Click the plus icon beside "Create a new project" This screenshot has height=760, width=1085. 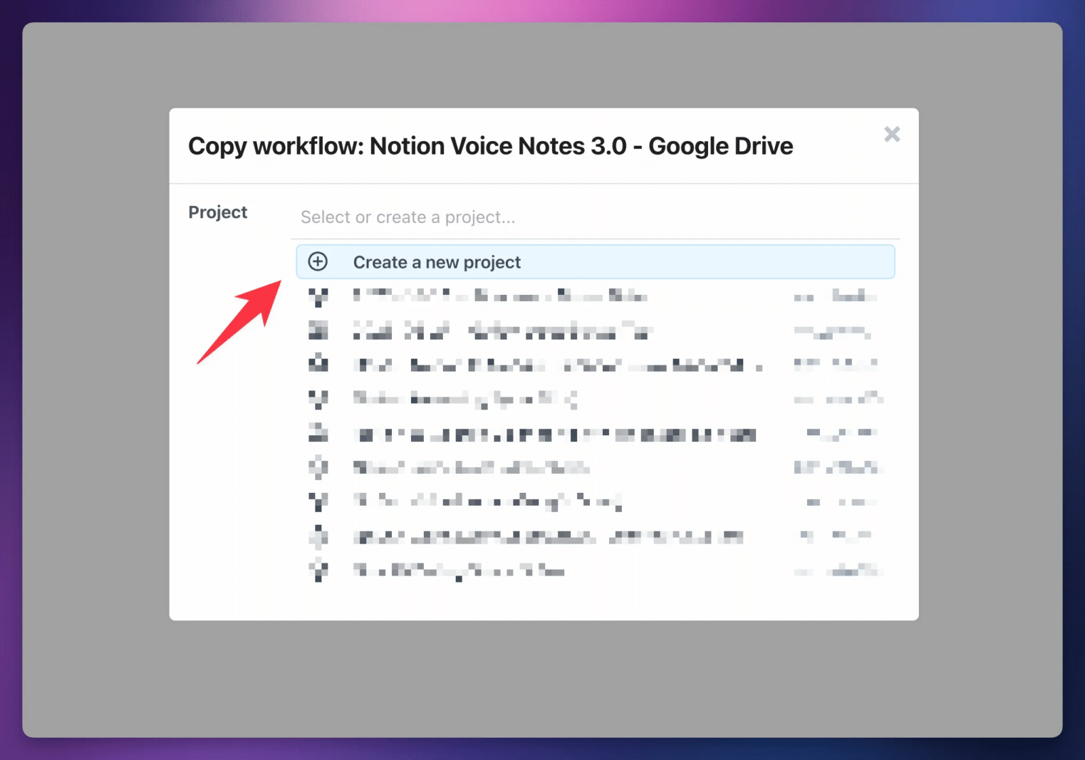(x=317, y=261)
